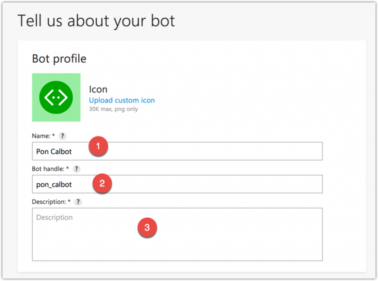Click the "Tell us about your bot" title
Image resolution: width=378 pixels, height=281 pixels.
[x=96, y=21]
